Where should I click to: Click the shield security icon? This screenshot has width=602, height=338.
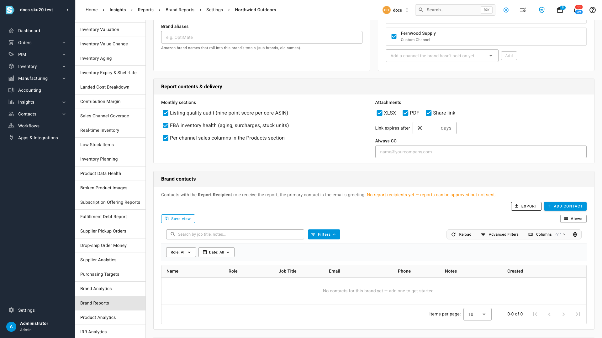tap(542, 10)
